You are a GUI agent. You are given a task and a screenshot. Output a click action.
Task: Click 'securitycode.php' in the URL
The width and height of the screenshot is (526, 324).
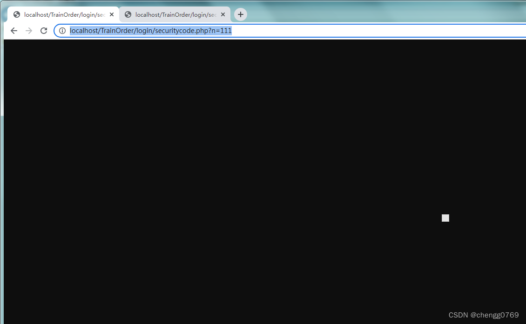pos(178,31)
